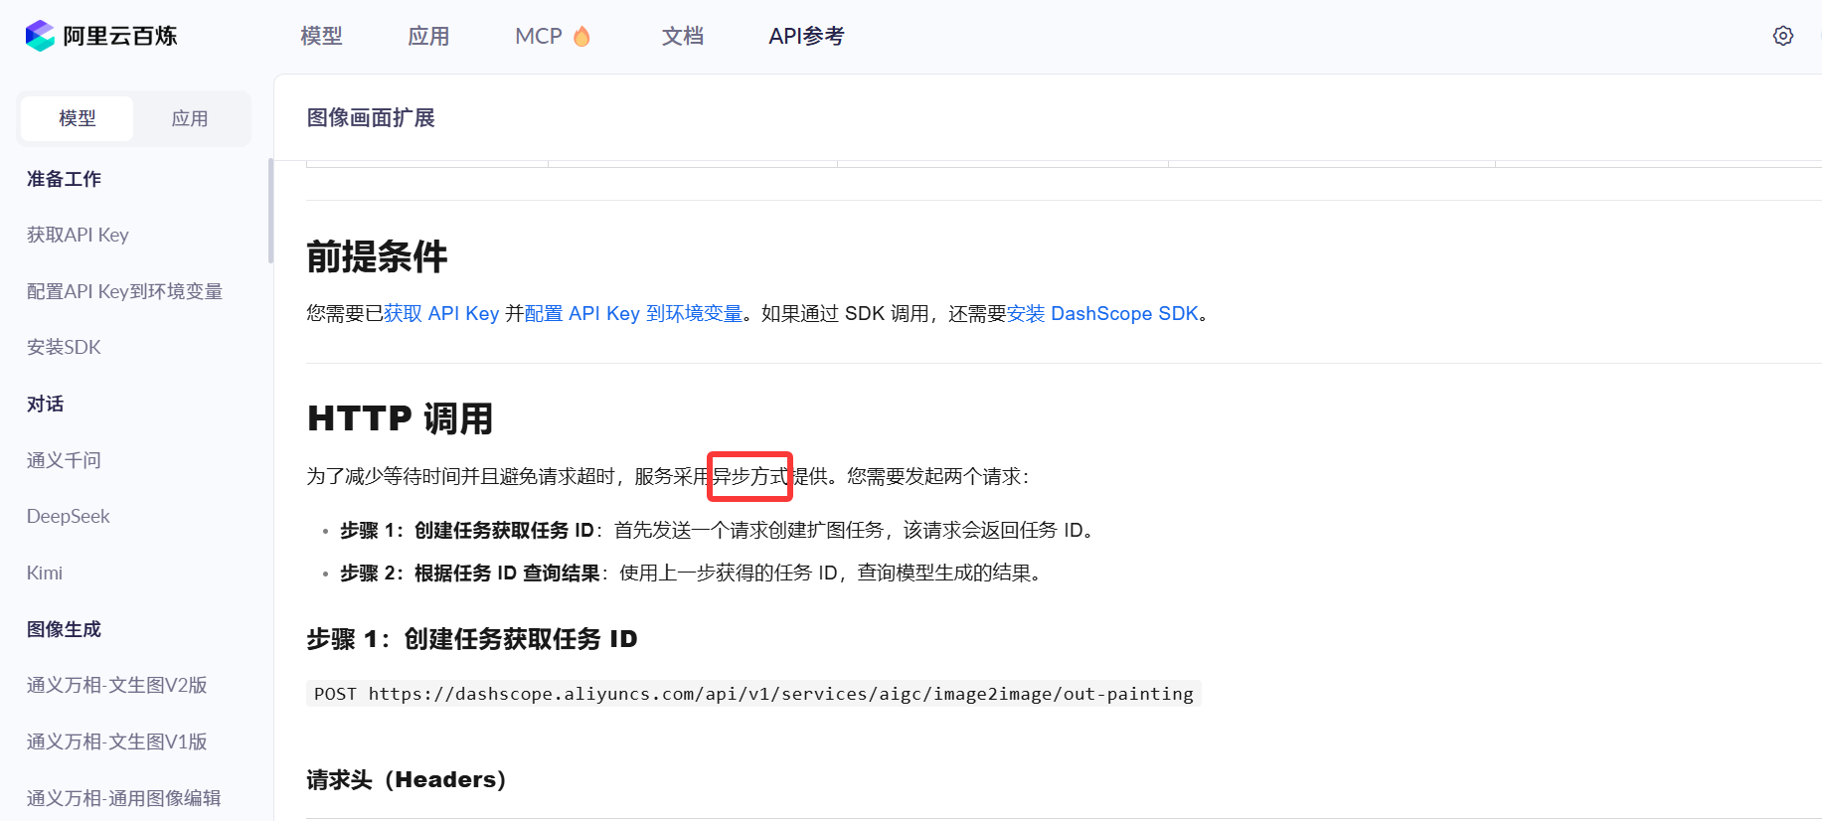The image size is (1822, 821).
Task: Follow the 获取 API Key link
Action: click(441, 313)
